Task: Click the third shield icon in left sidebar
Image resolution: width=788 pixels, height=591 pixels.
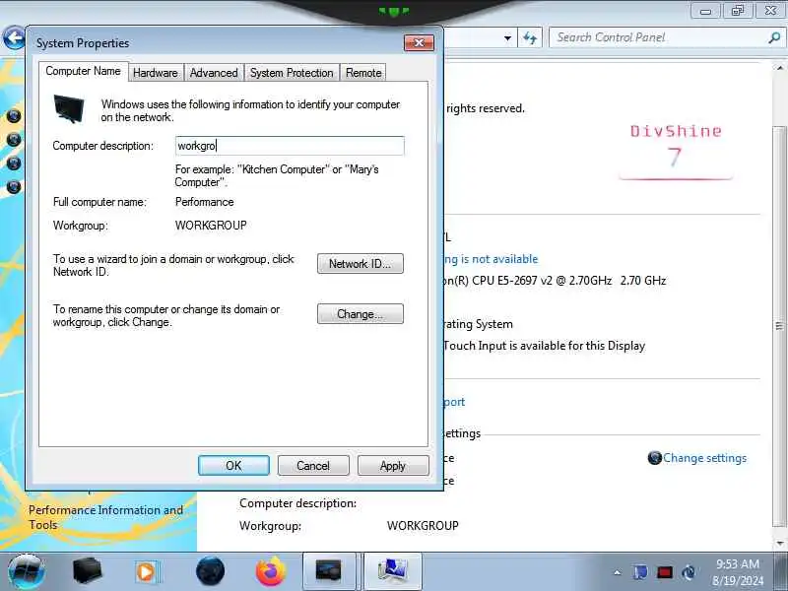Action: click(14, 164)
